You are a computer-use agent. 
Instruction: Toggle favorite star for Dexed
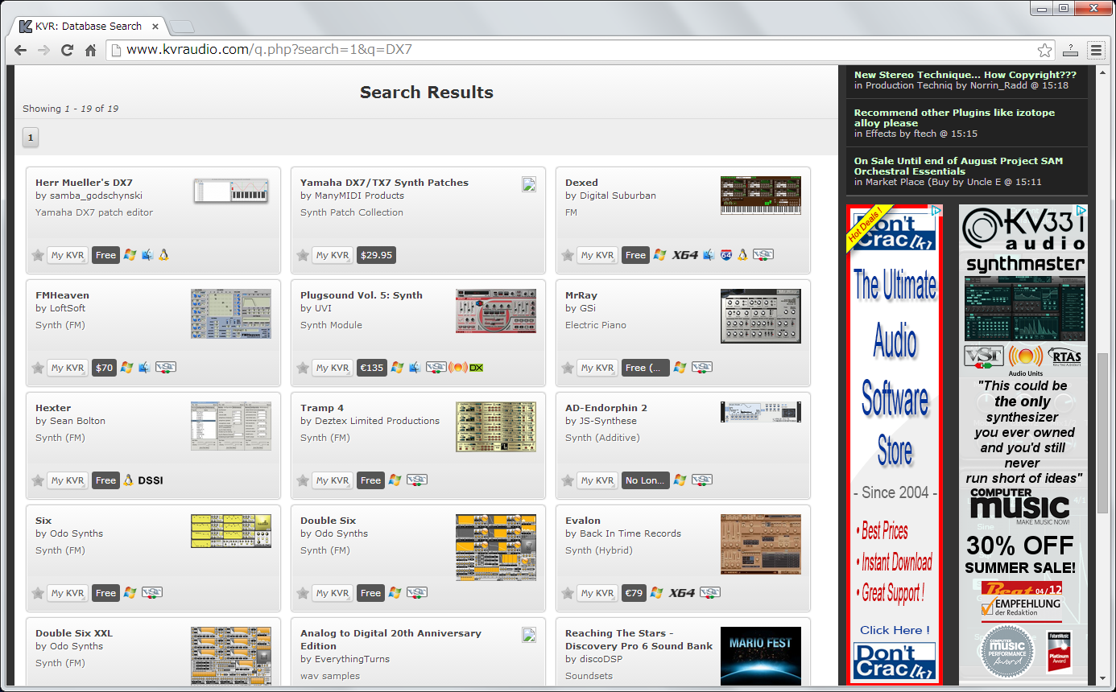(x=568, y=255)
